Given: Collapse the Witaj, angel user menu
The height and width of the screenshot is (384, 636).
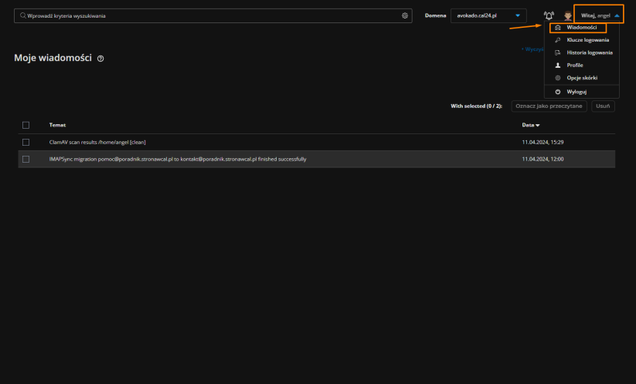Looking at the screenshot, I should pyautogui.click(x=599, y=15).
